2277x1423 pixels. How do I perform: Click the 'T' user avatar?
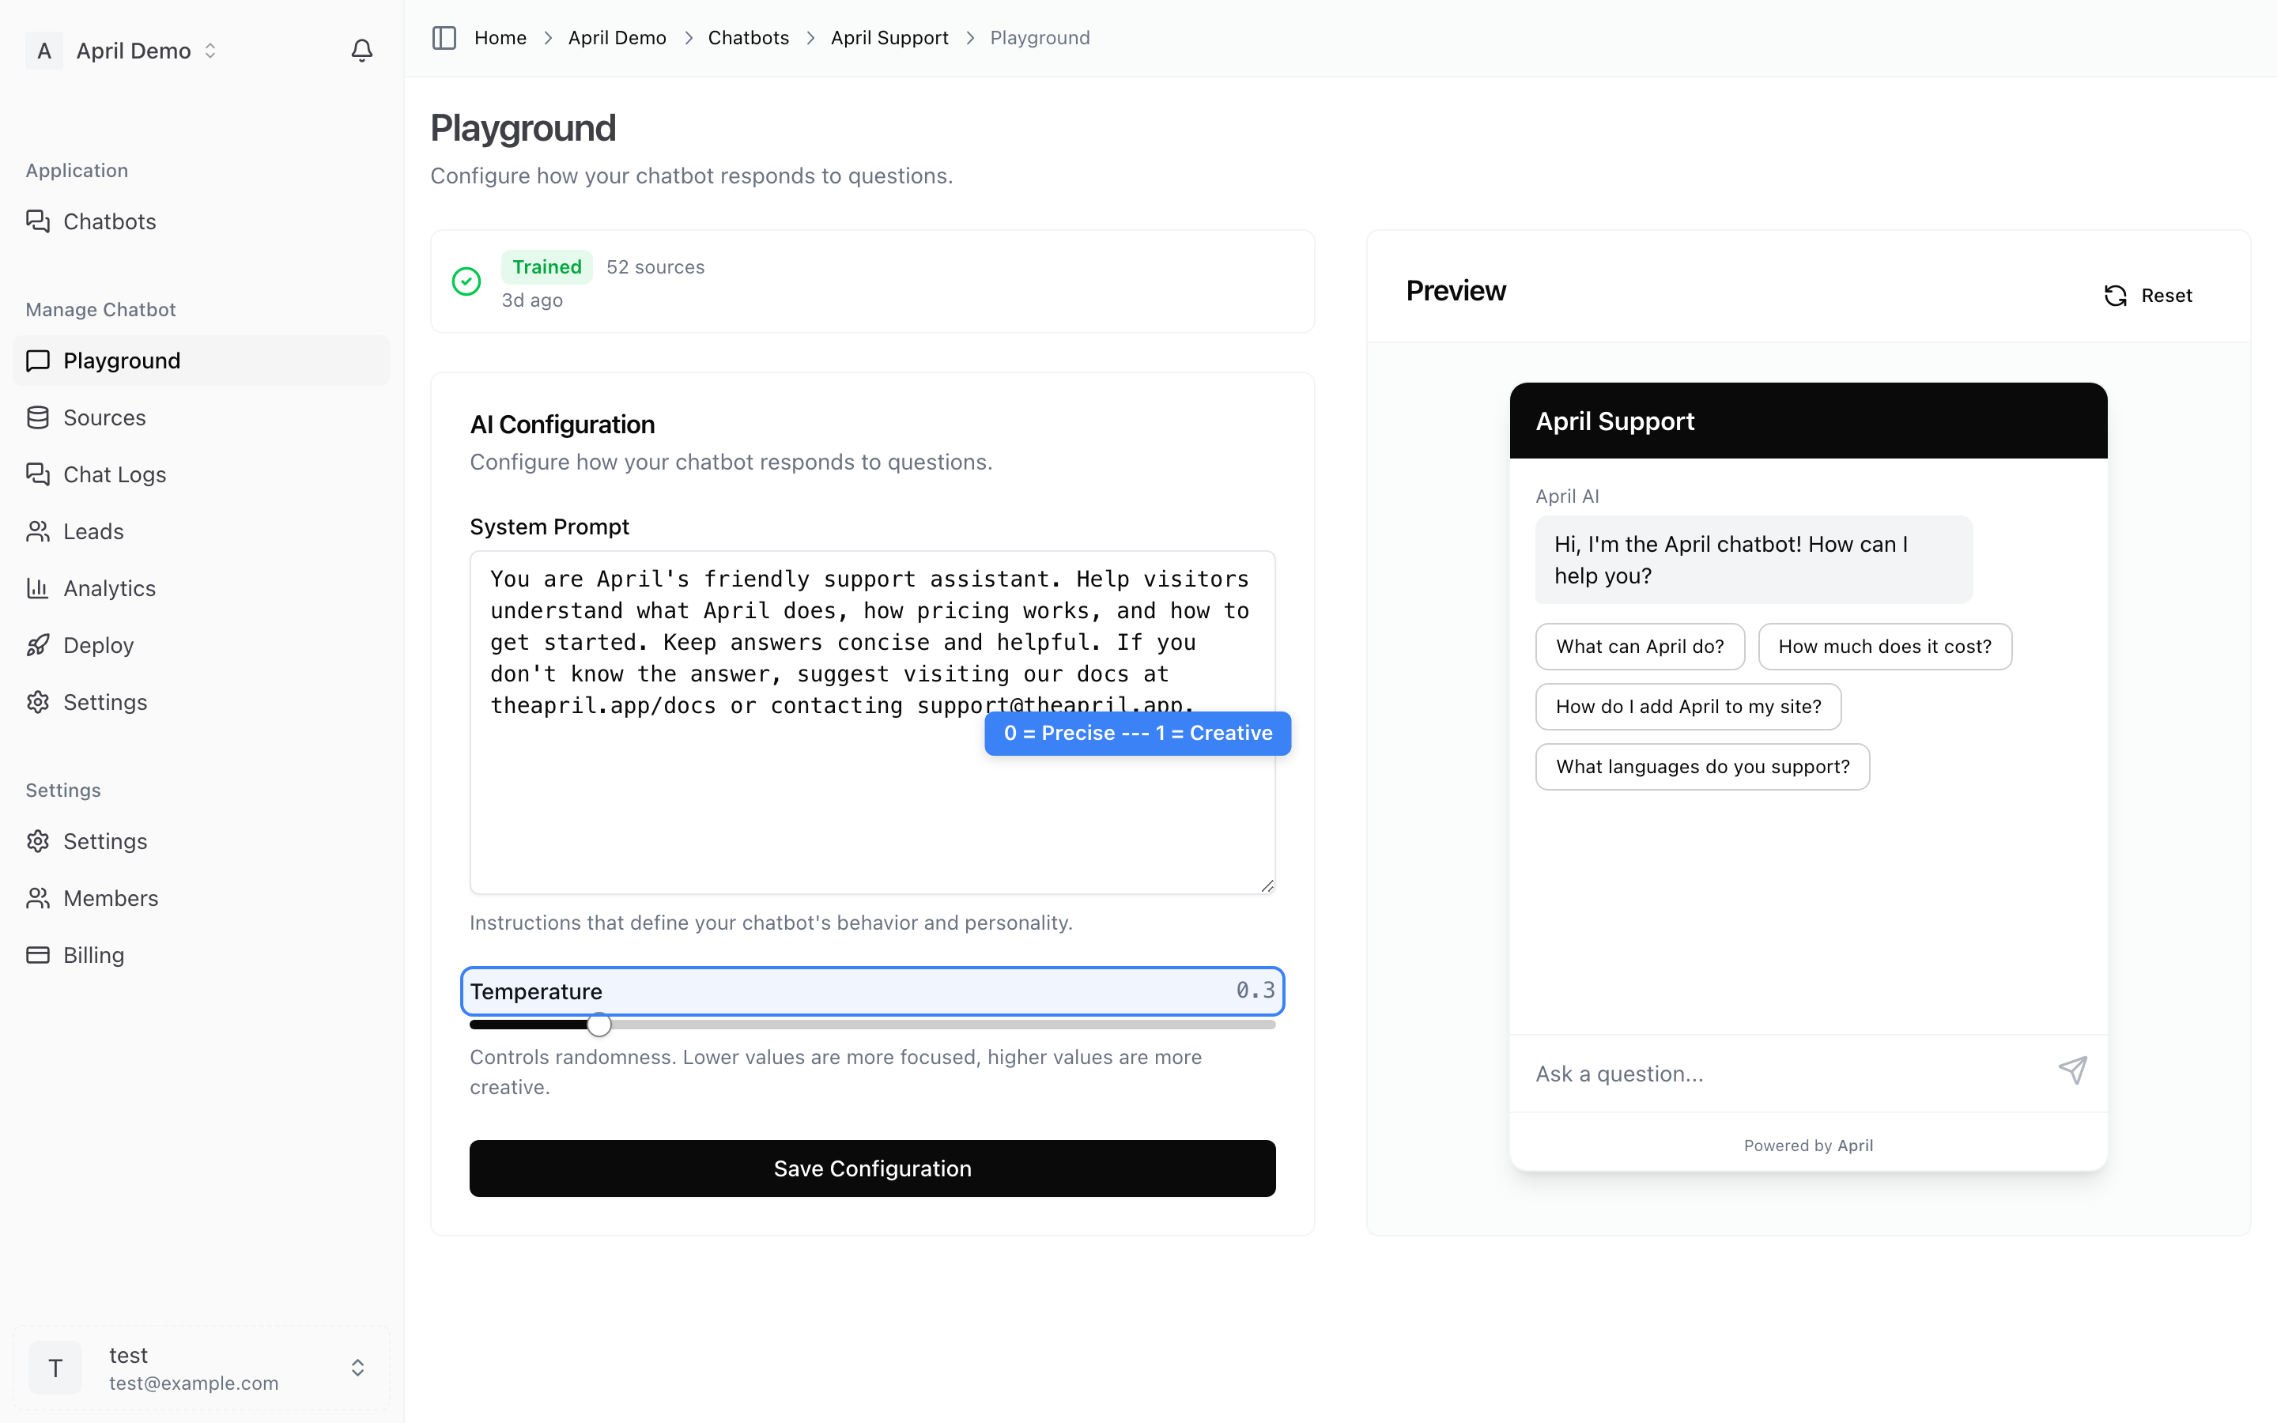pos(55,1368)
